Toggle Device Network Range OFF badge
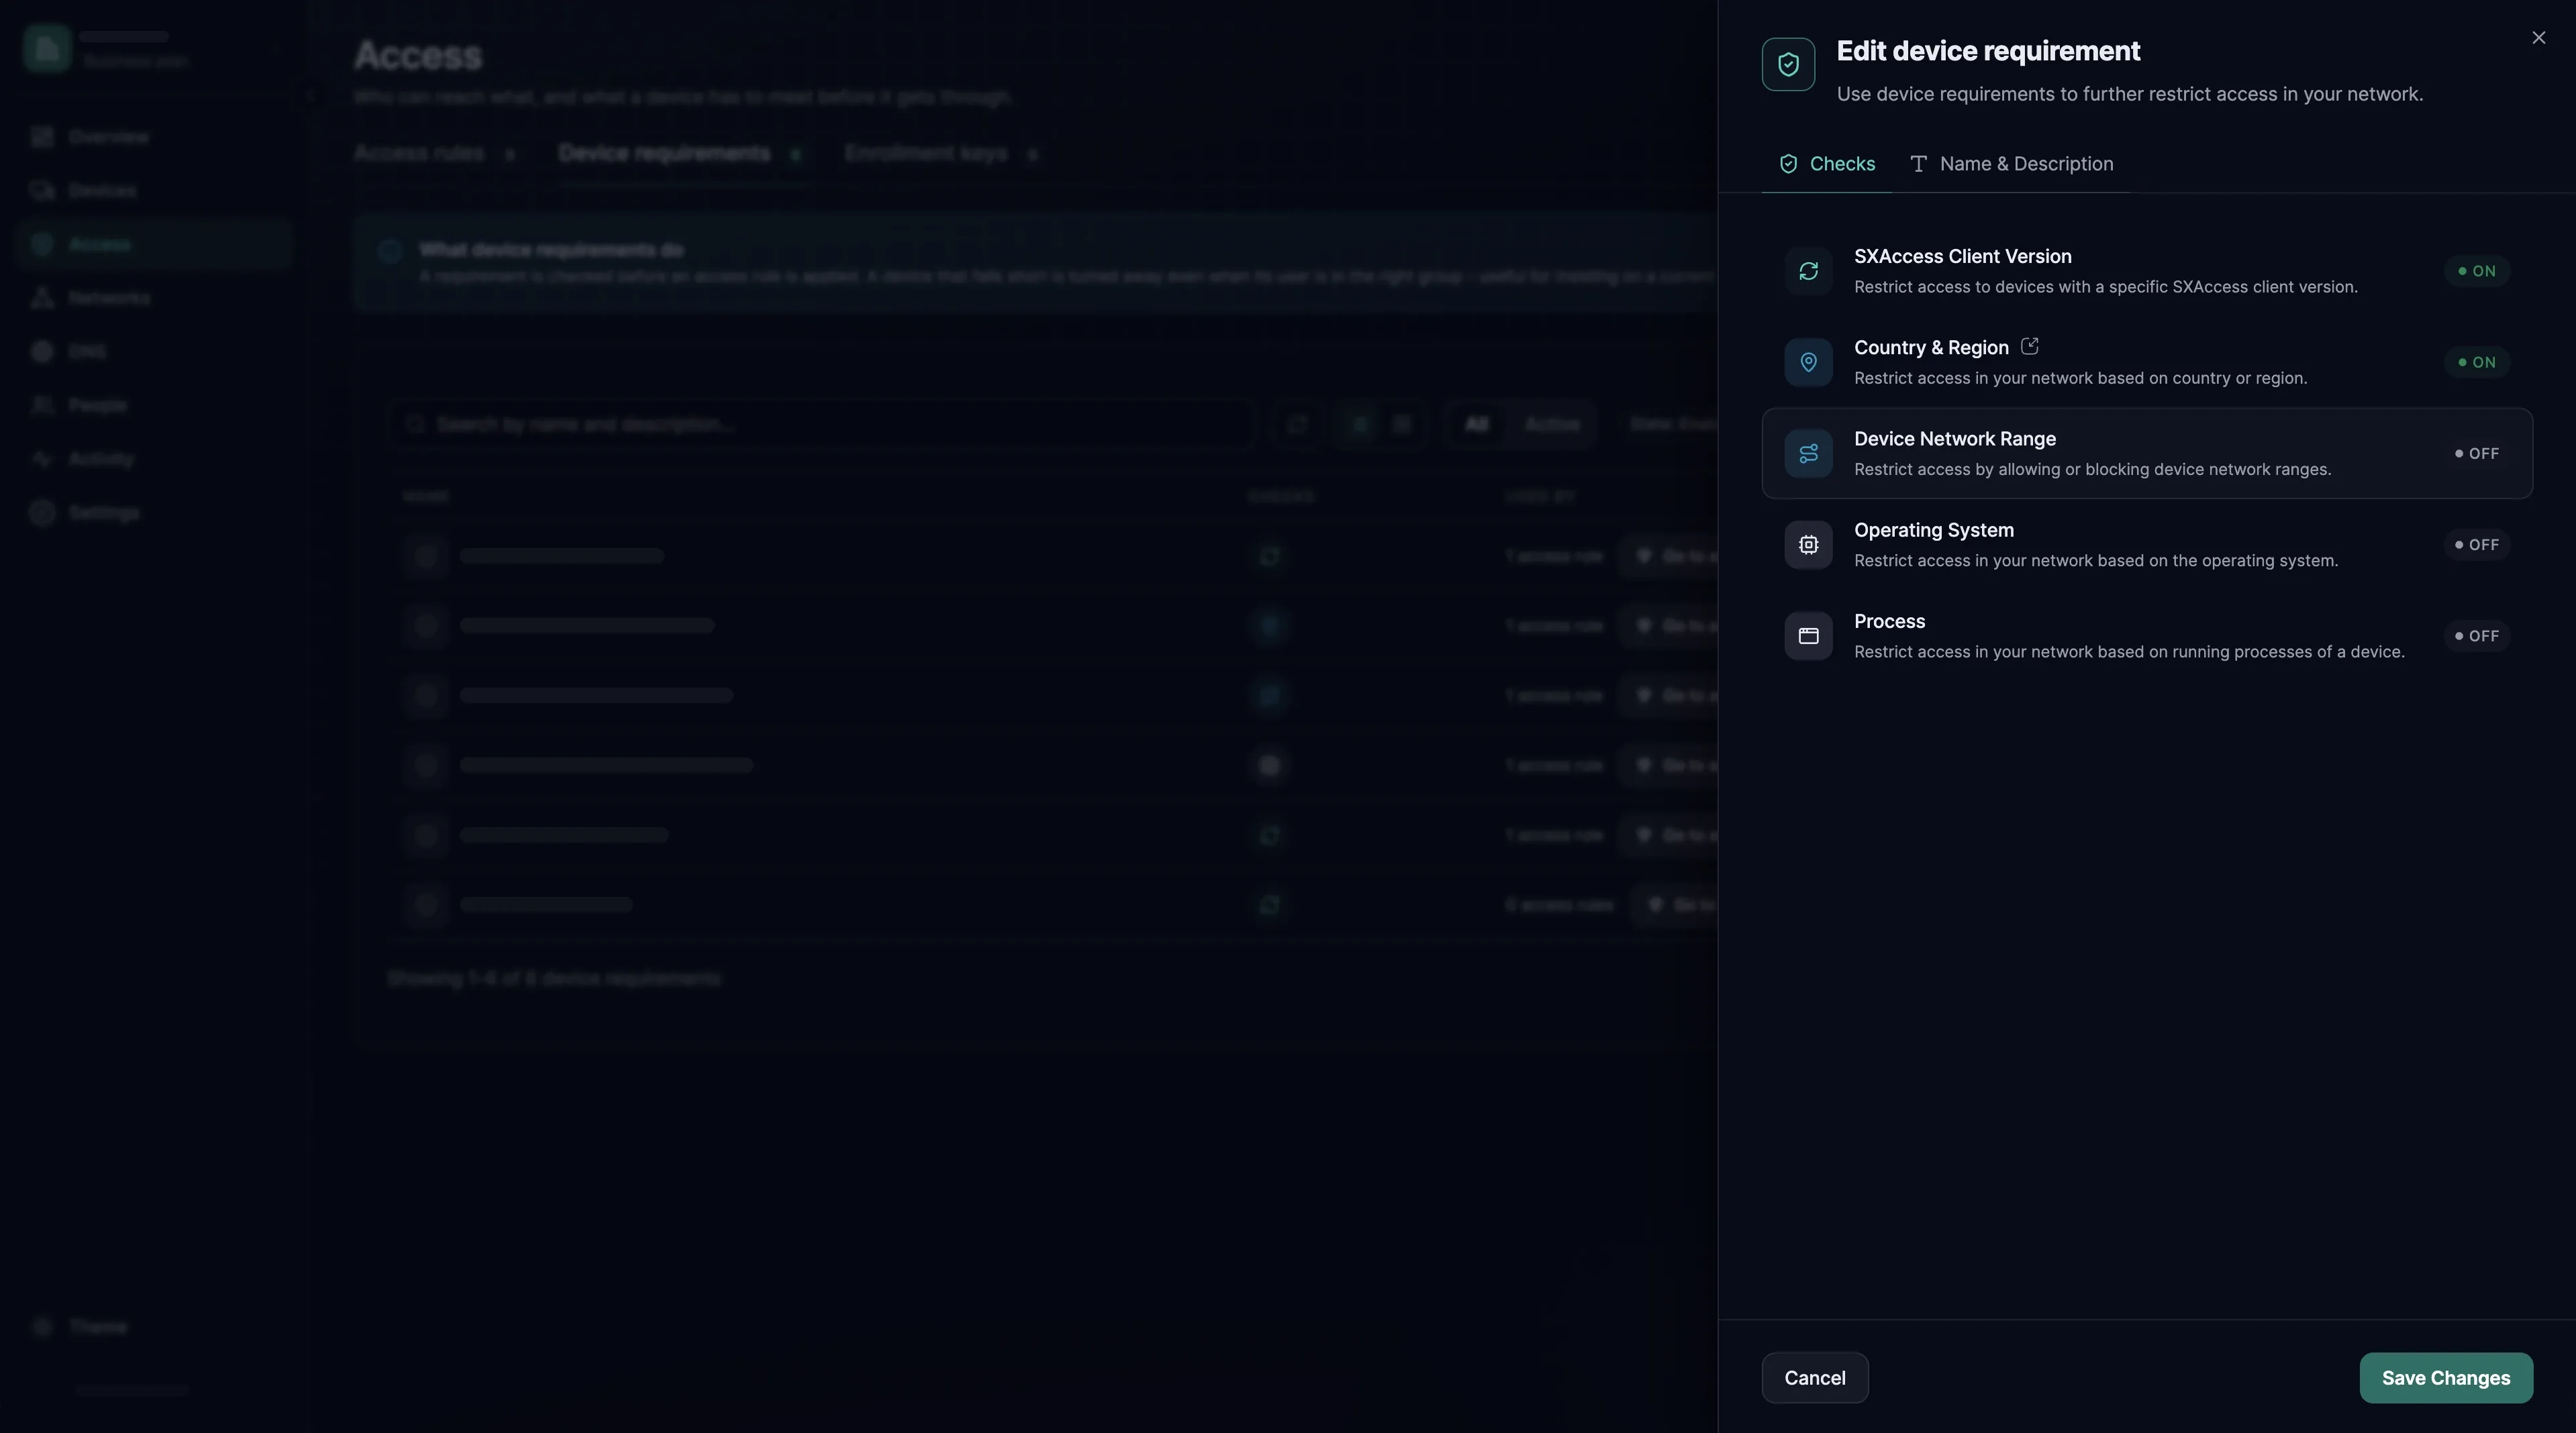Image resolution: width=2576 pixels, height=1433 pixels. coord(2476,454)
